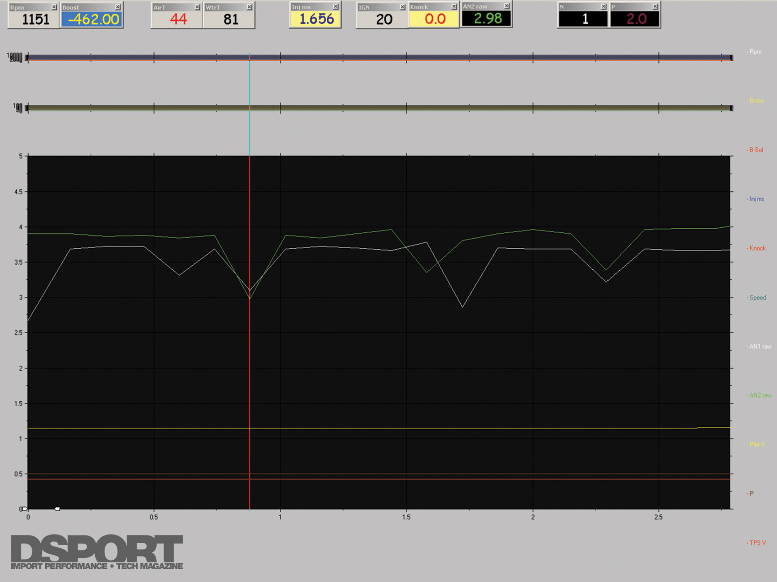Close the WtrT gauge panel
This screenshot has height=582, width=777.
point(249,7)
